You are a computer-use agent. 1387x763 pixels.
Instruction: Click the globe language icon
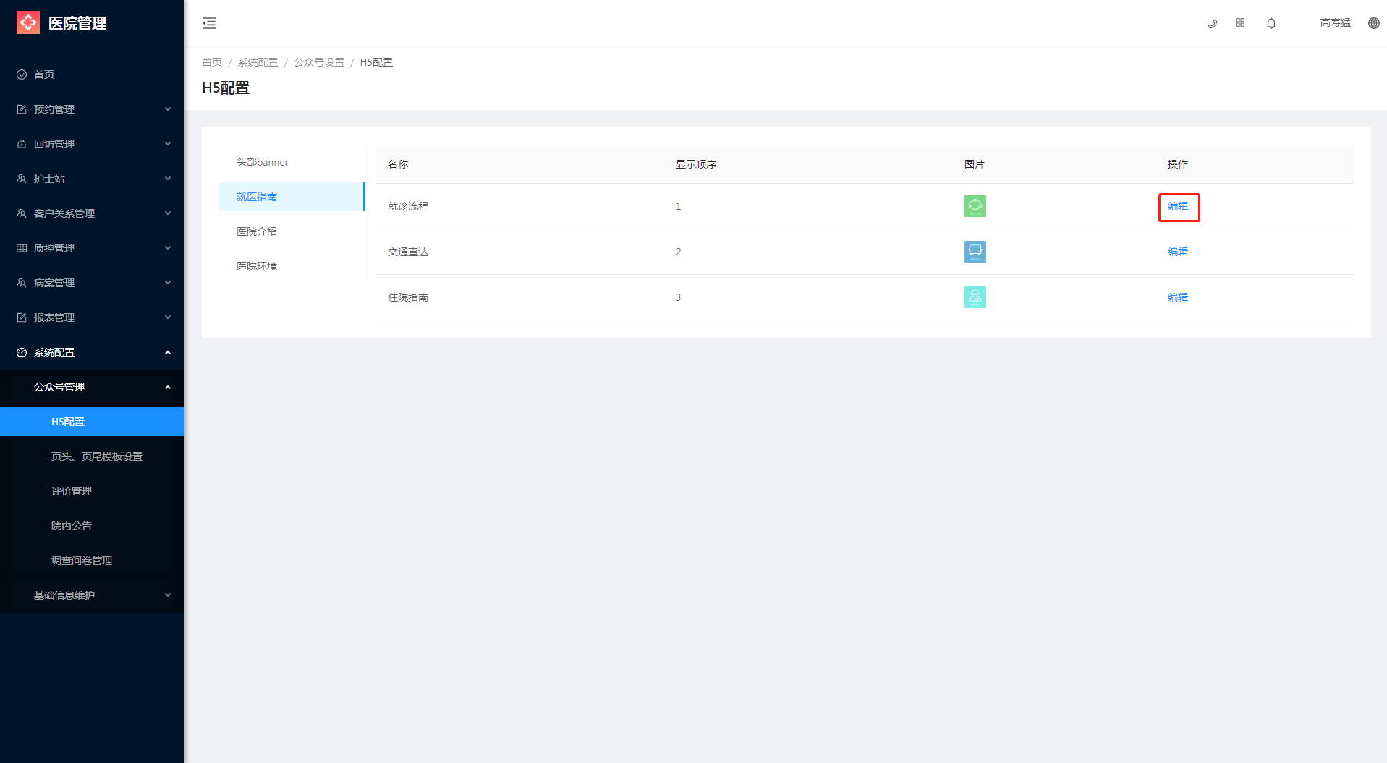point(1374,23)
